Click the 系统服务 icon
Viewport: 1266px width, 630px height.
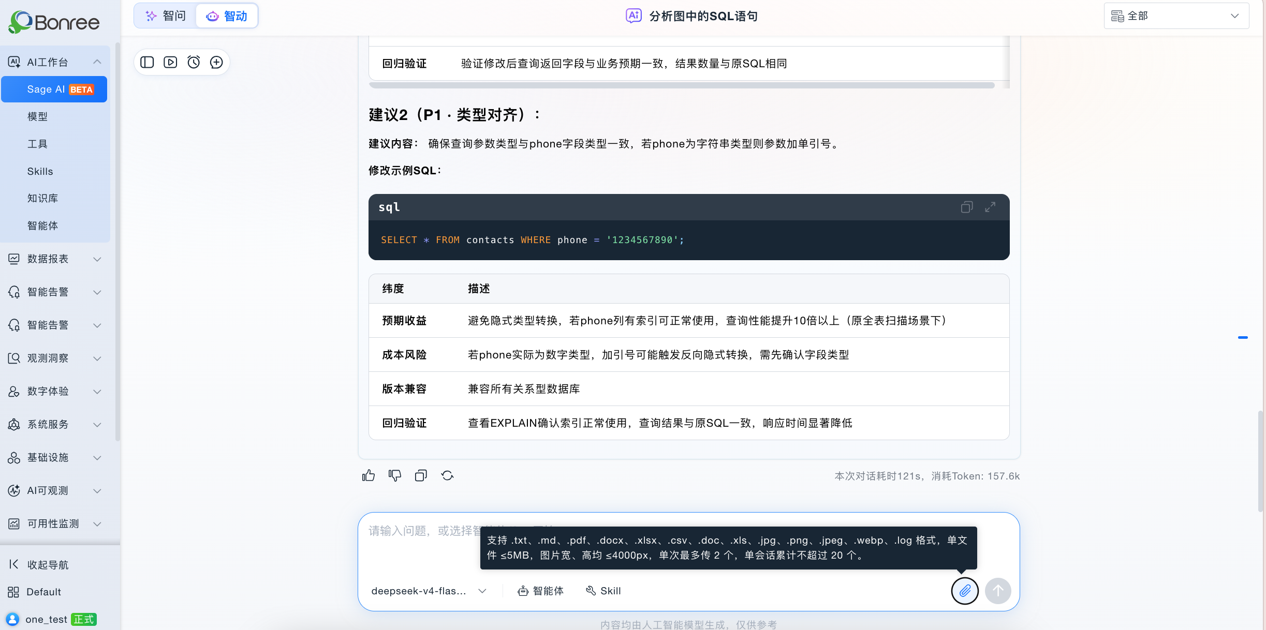(14, 424)
